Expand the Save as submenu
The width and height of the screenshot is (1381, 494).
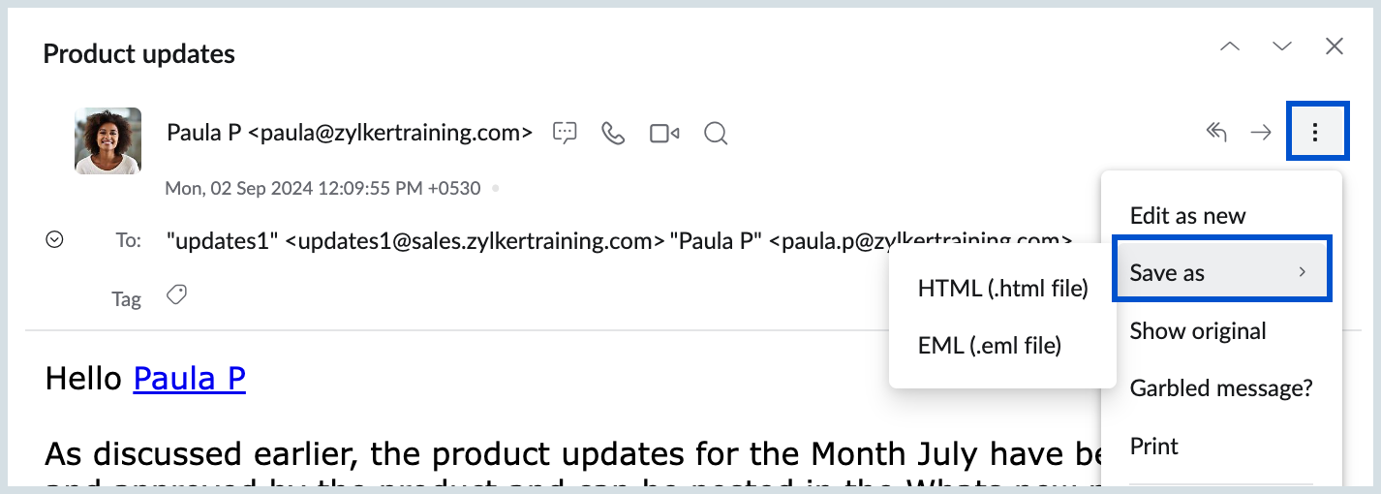coord(1220,272)
